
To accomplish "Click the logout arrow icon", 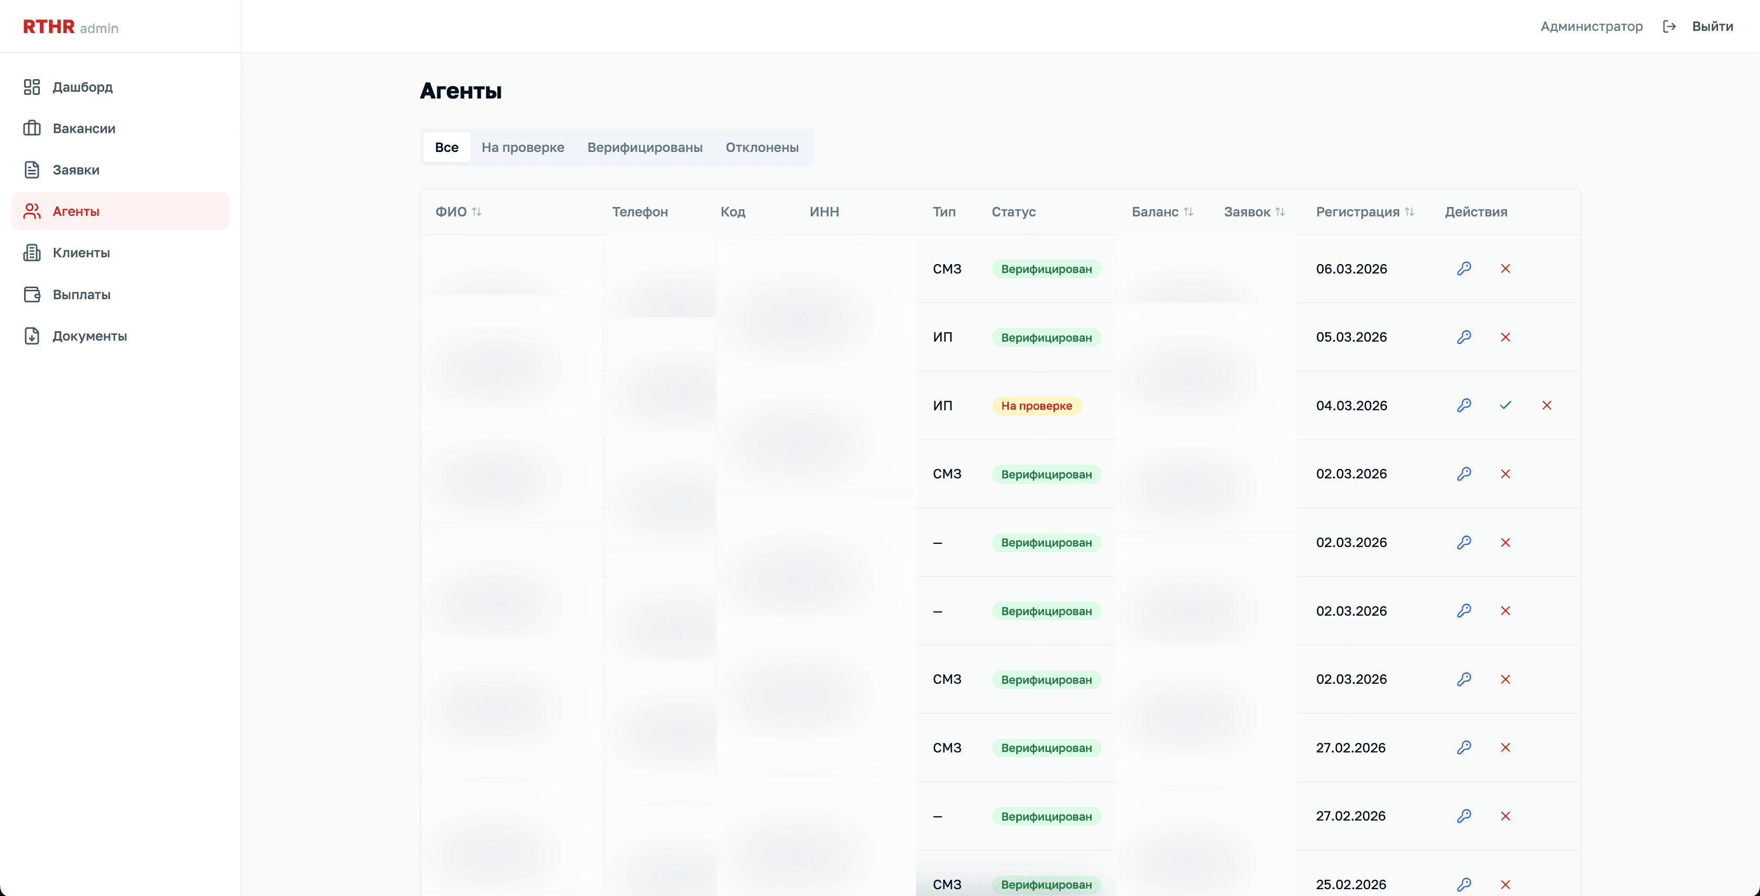I will (1669, 27).
